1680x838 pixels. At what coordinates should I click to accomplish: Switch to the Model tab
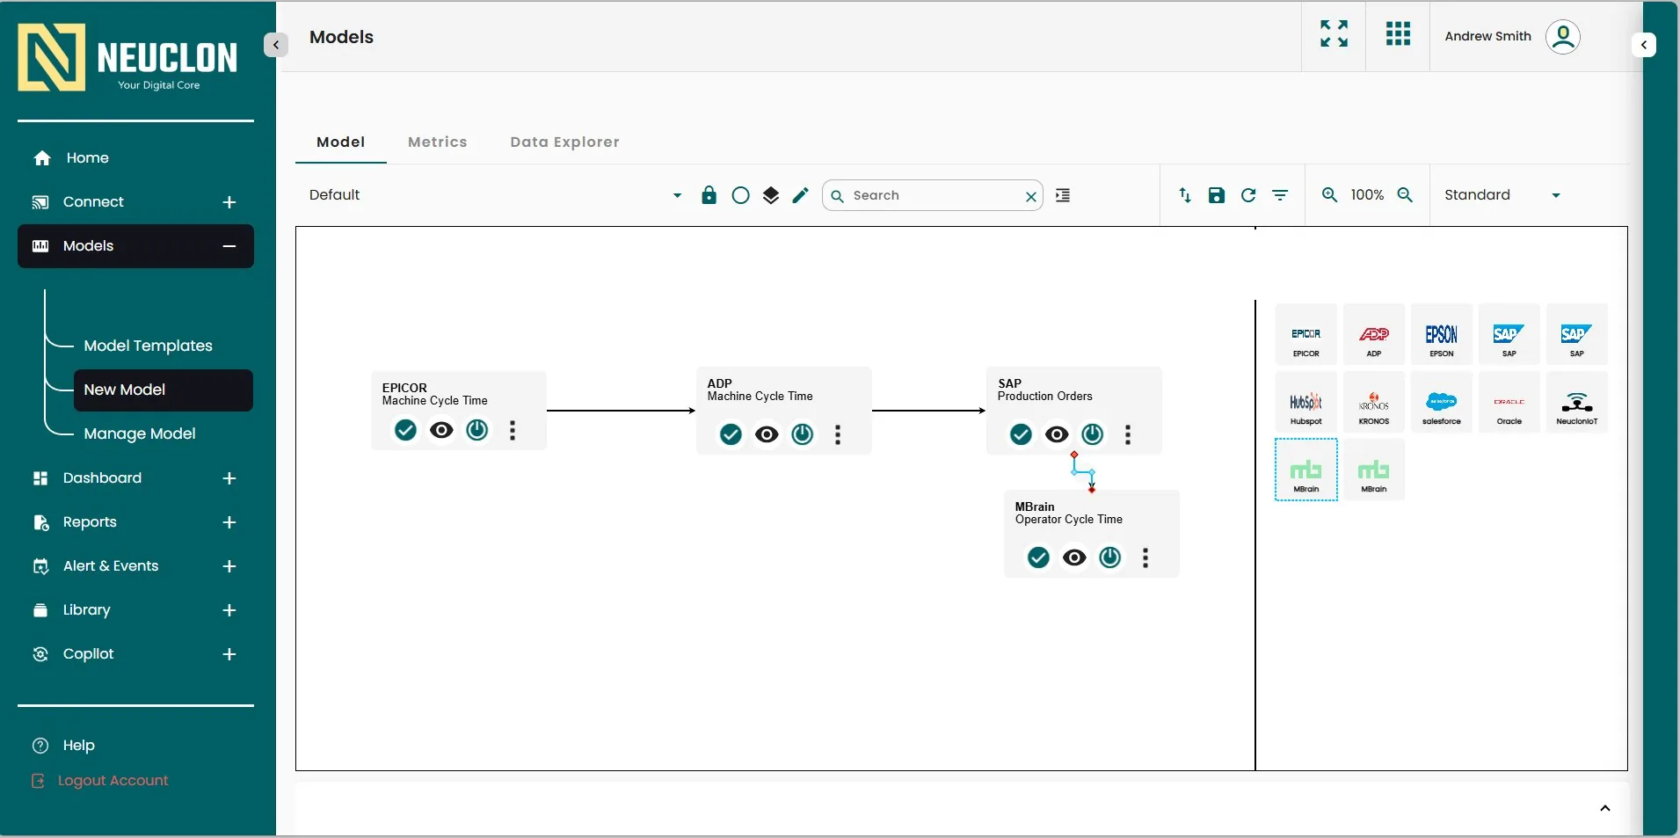pos(340,142)
